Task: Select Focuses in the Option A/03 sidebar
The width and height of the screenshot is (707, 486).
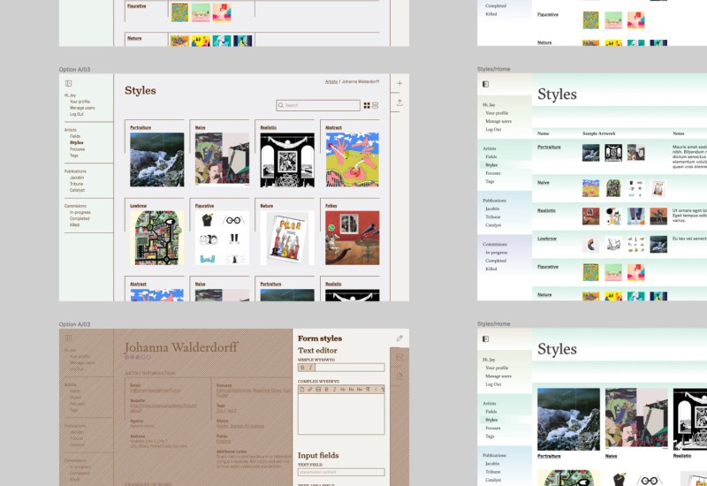Action: (x=77, y=148)
